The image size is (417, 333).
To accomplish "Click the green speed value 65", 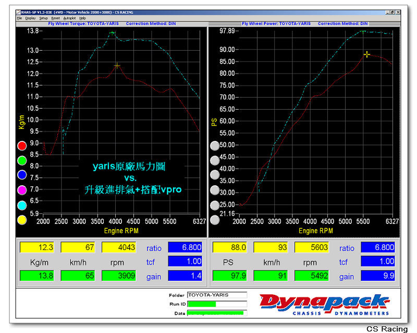I will (78, 276).
